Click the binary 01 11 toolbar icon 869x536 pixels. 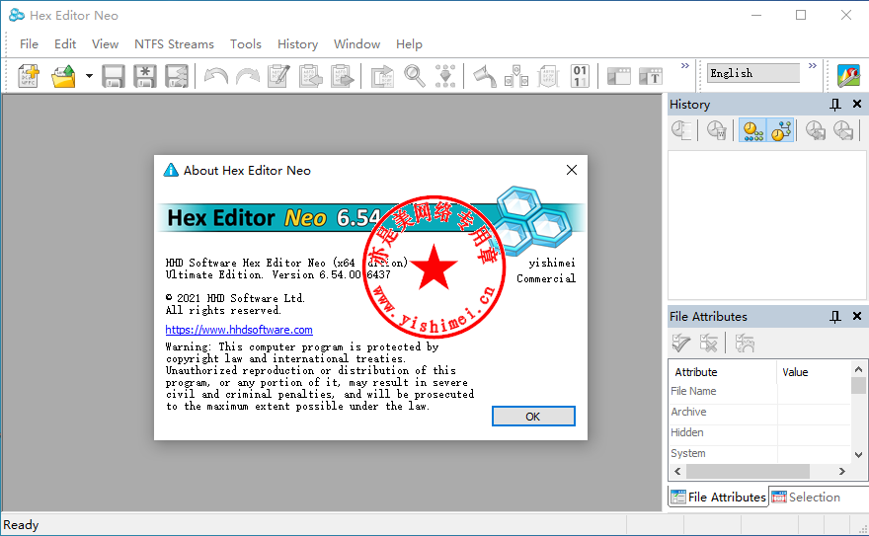pyautogui.click(x=580, y=76)
